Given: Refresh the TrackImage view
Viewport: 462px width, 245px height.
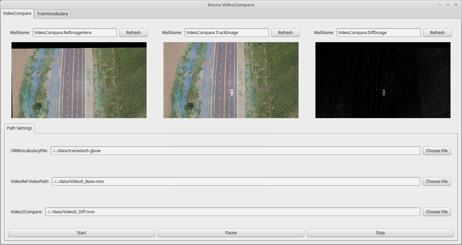Looking at the screenshot, I should [285, 33].
